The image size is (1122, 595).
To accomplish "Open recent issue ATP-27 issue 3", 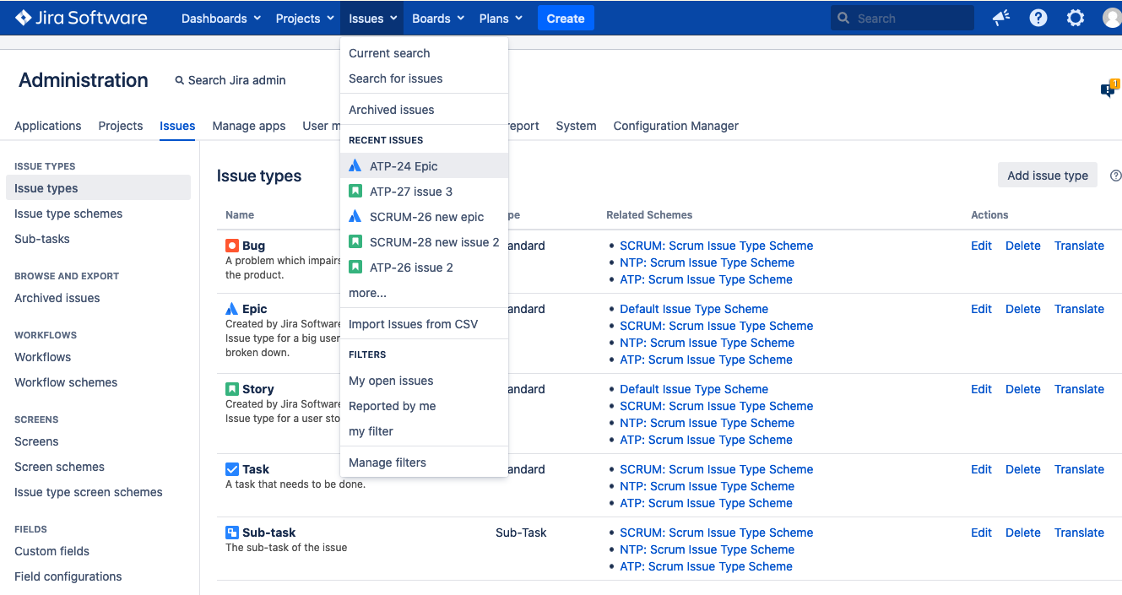I will 424,192.
